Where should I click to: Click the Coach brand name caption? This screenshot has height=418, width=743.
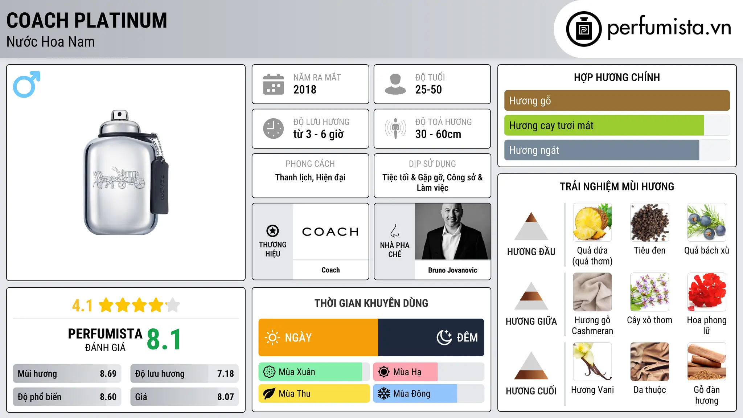pyautogui.click(x=331, y=270)
